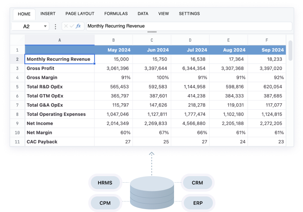This screenshot has height=212, width=303.
Task: Go to the SETTINGS tab
Action: pos(189,14)
